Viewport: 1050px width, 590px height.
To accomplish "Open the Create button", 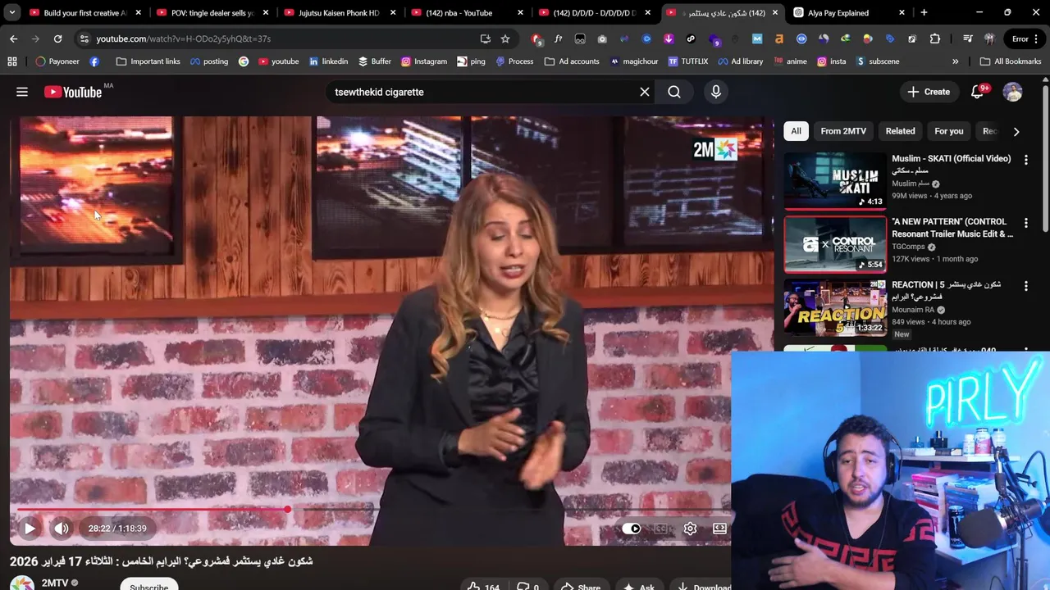I will 929,92.
